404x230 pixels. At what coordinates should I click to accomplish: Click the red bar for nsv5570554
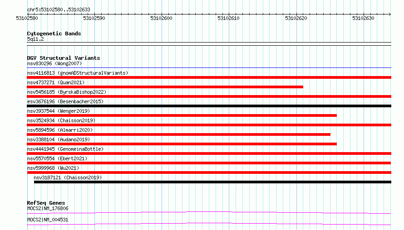point(209,163)
